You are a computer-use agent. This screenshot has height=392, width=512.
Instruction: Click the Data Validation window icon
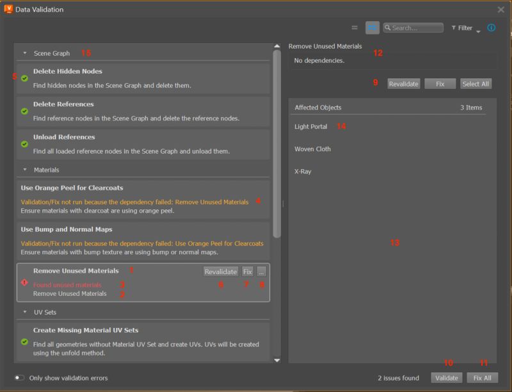[x=8, y=9]
